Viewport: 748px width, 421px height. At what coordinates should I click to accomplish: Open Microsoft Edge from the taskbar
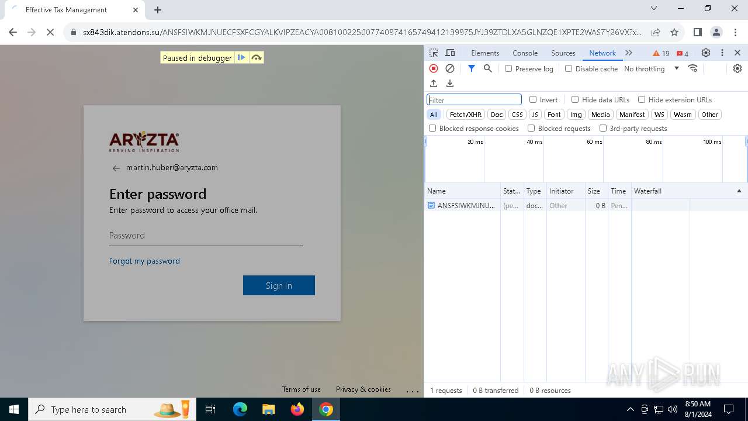[x=240, y=409]
